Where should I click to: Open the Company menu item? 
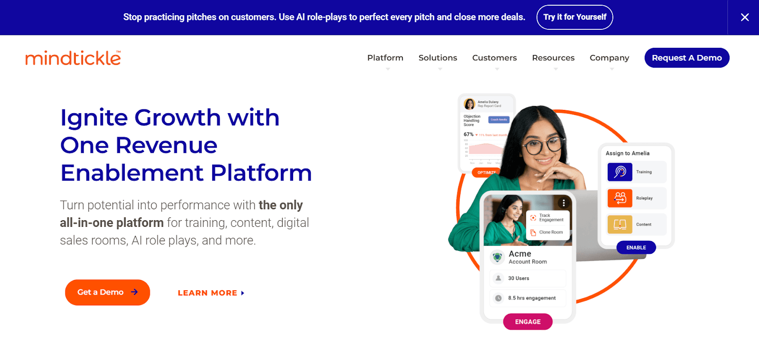tap(609, 57)
